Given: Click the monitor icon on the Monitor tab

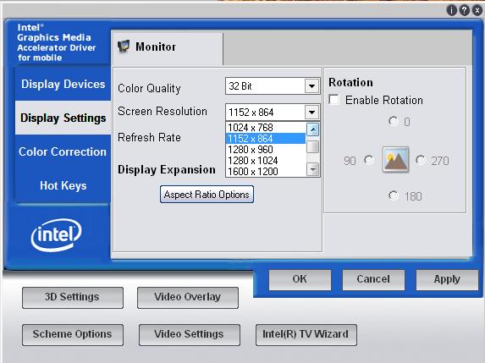Looking at the screenshot, I should (124, 47).
